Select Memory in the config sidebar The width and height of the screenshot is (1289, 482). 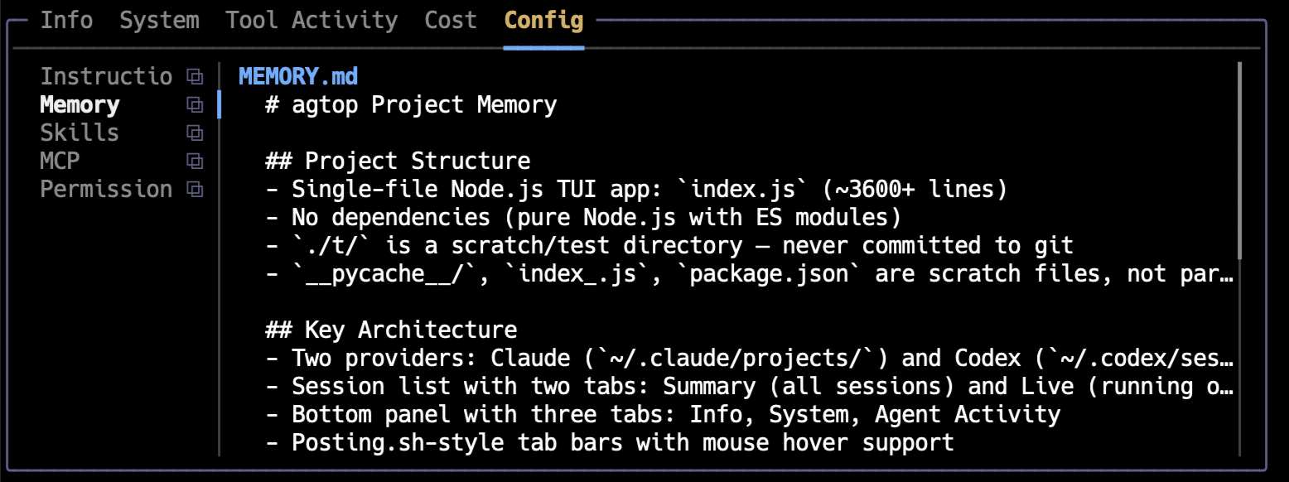coord(80,104)
